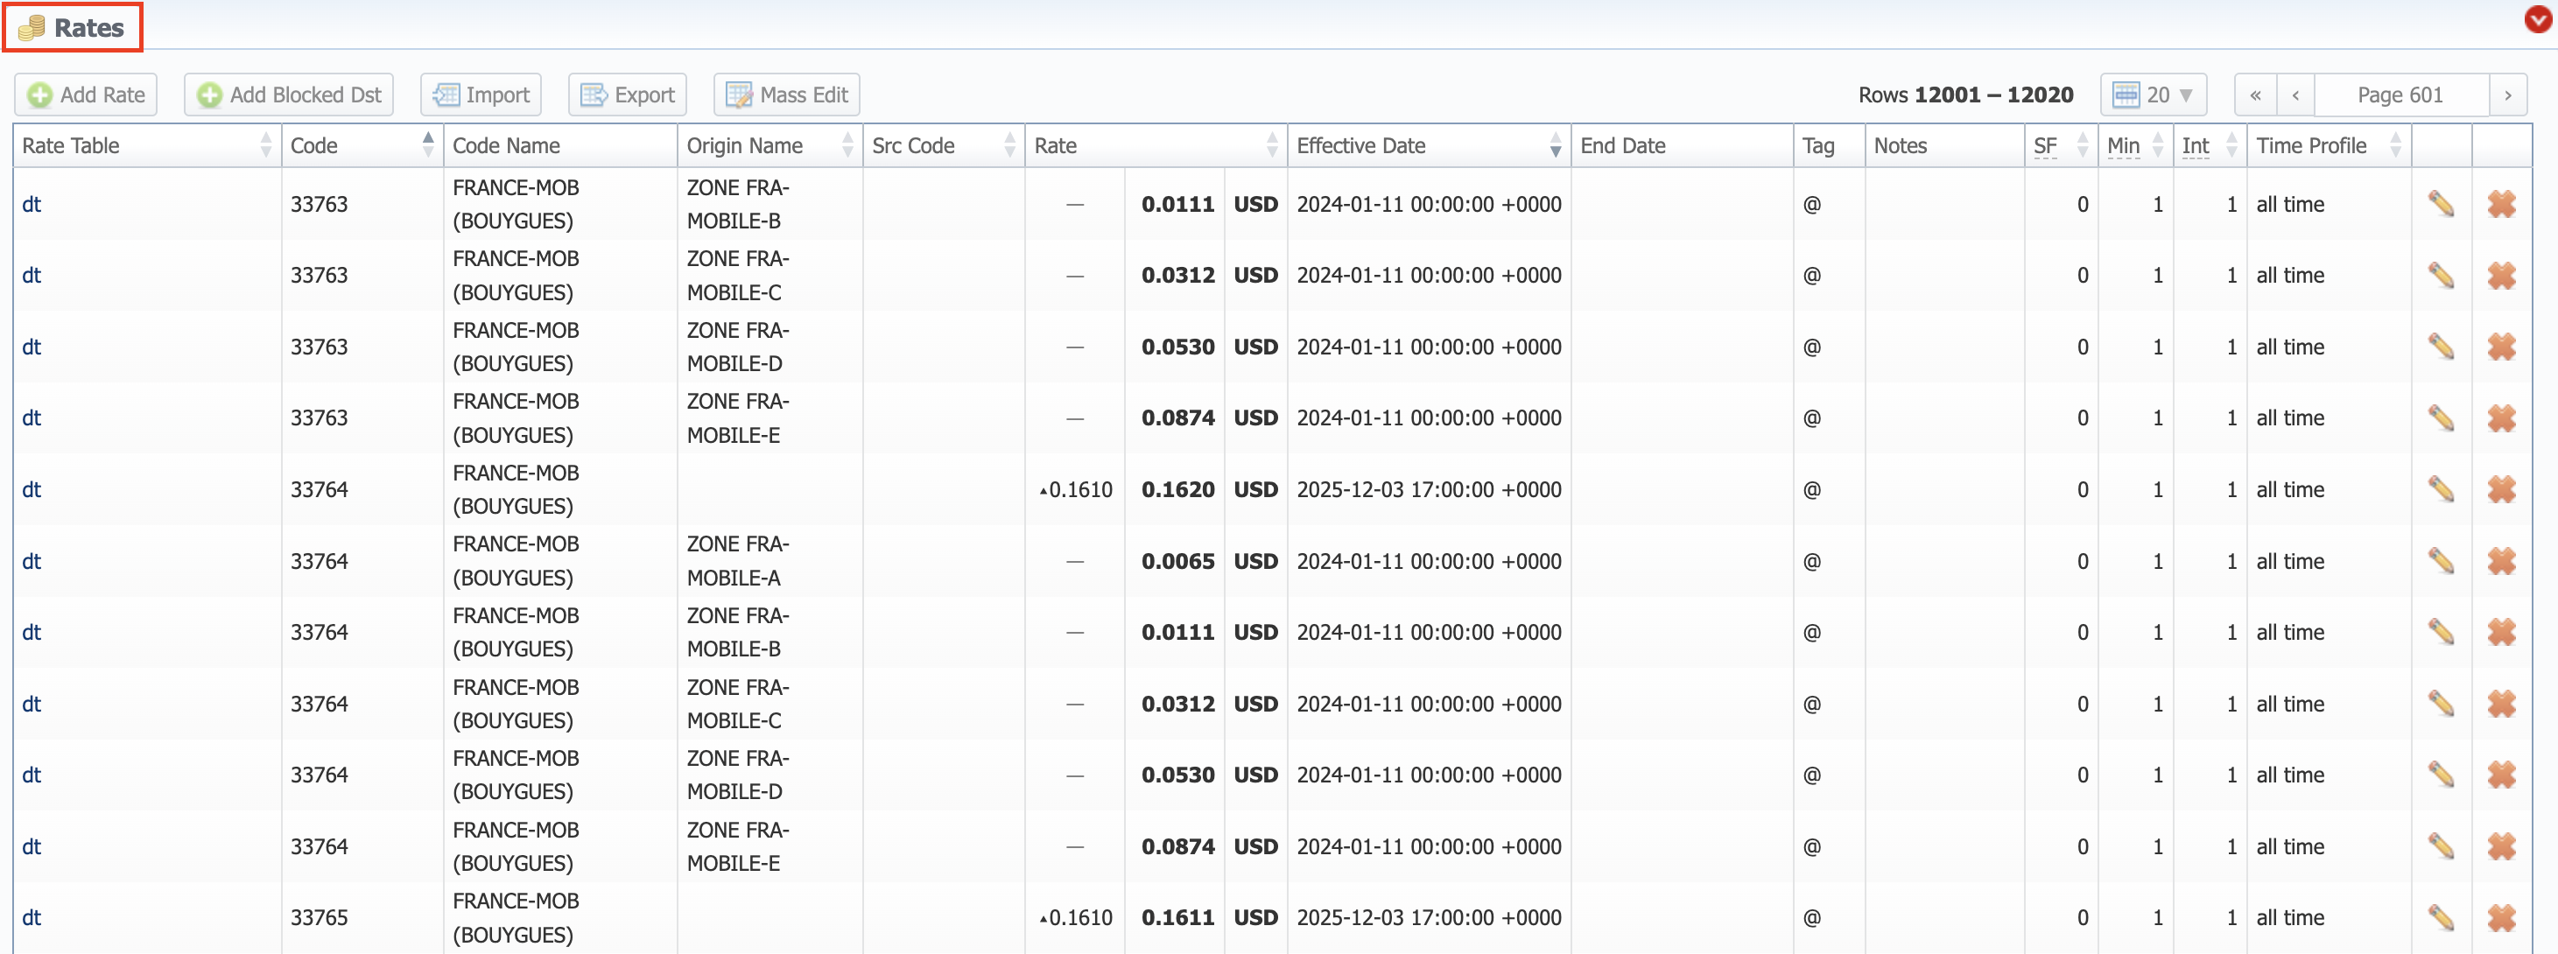The image size is (2558, 954).
Task: Go to the next page with the right arrow
Action: [2509, 95]
